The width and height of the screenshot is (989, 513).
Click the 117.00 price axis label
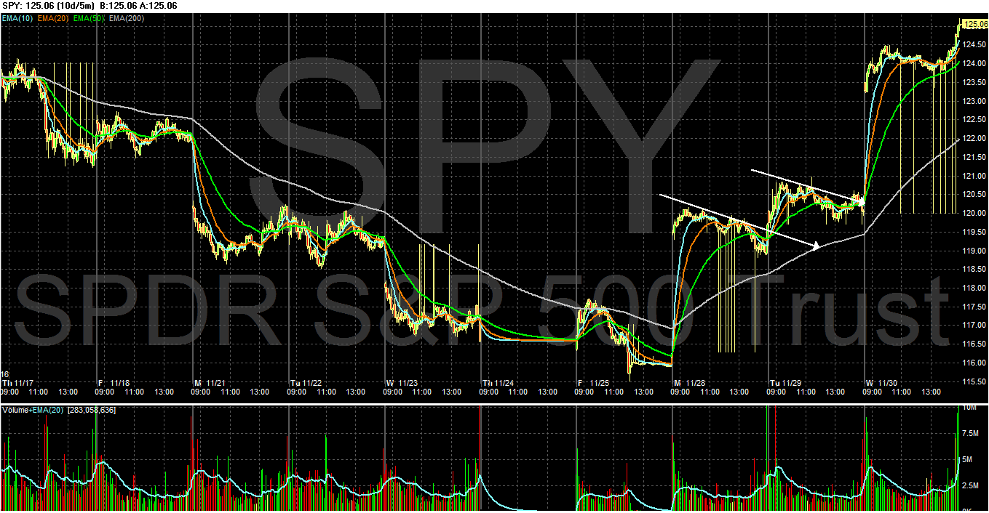click(975, 325)
